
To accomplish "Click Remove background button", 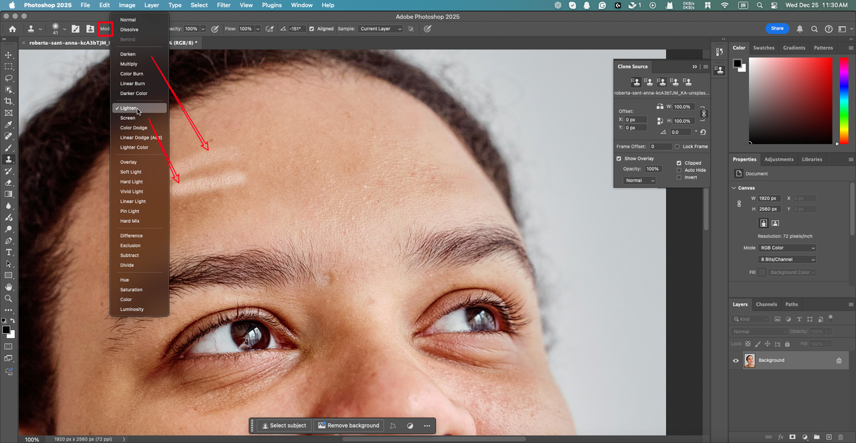I will [348, 426].
